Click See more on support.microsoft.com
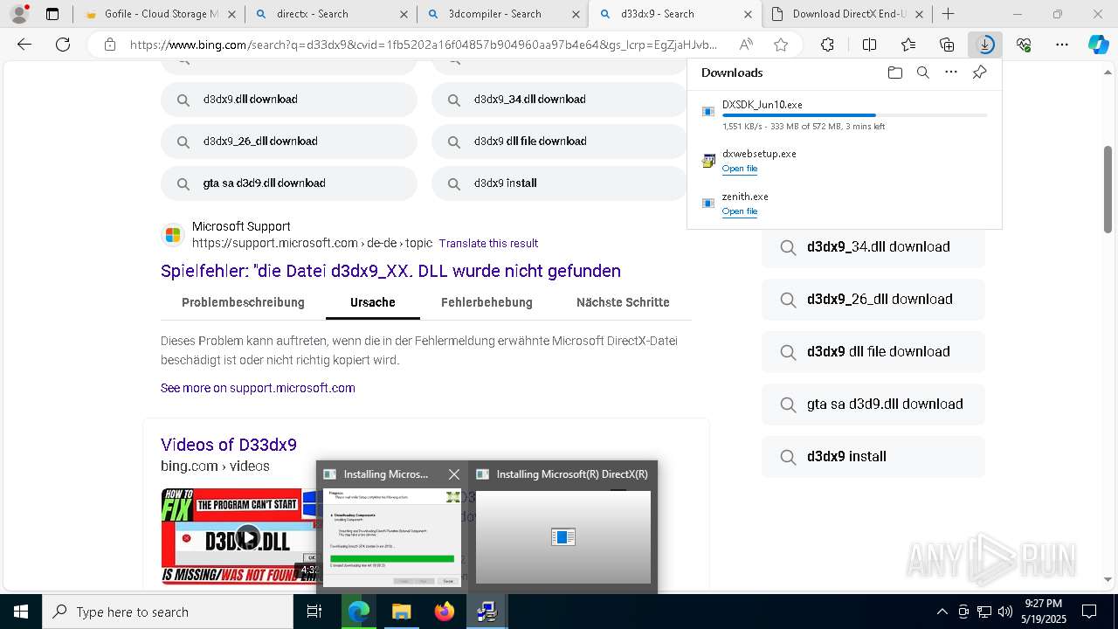 (258, 388)
